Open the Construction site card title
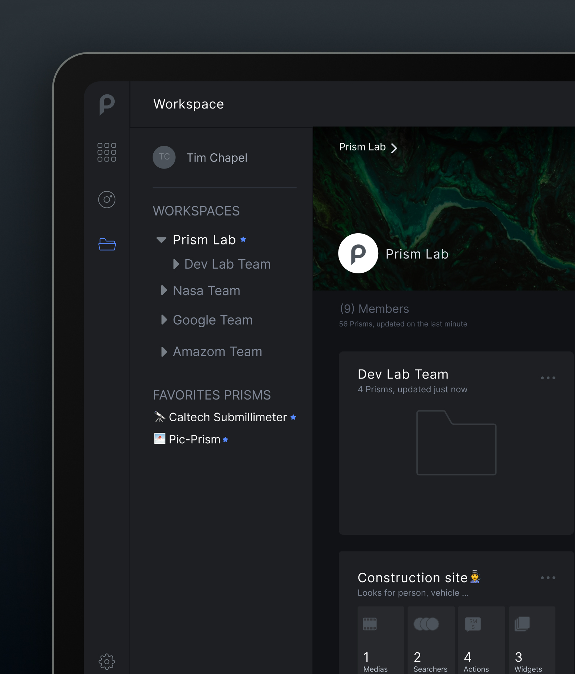 coord(413,577)
